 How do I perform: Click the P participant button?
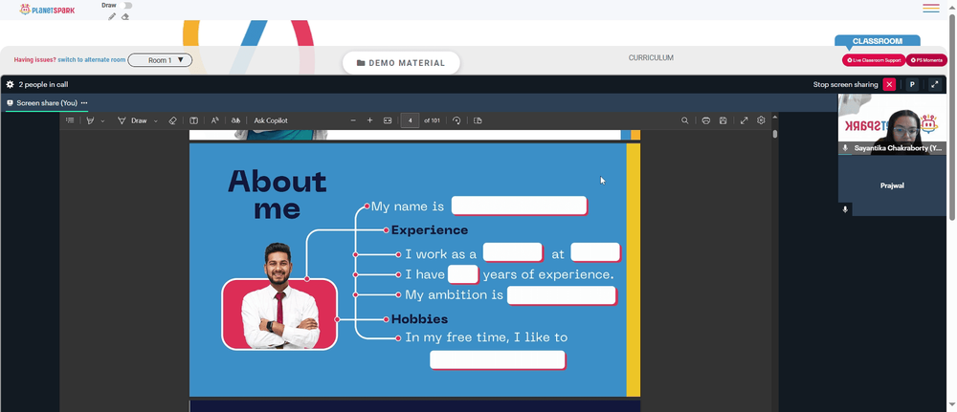pos(912,85)
